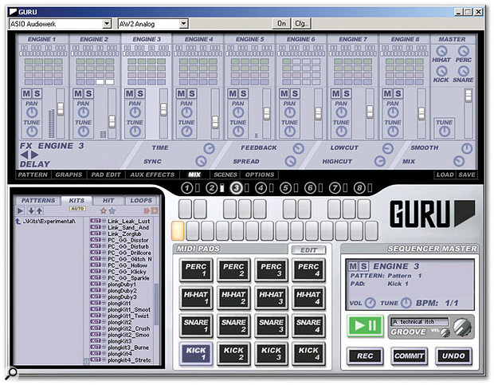Click the sequencer master TUNE knob
Viewport: 494px width, 385px height.
tap(406, 303)
